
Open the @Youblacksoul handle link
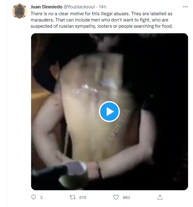[79, 7]
